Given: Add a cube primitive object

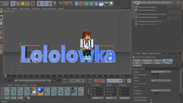Looking at the screenshot, I should click(77, 4).
